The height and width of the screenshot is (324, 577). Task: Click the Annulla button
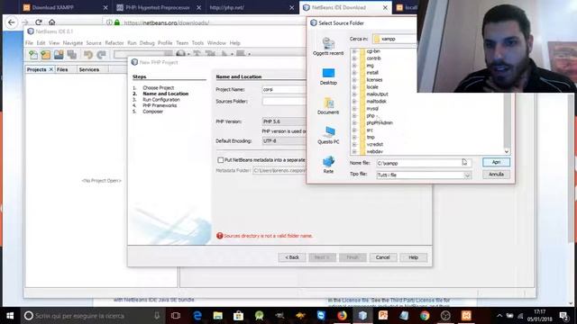coord(496,174)
